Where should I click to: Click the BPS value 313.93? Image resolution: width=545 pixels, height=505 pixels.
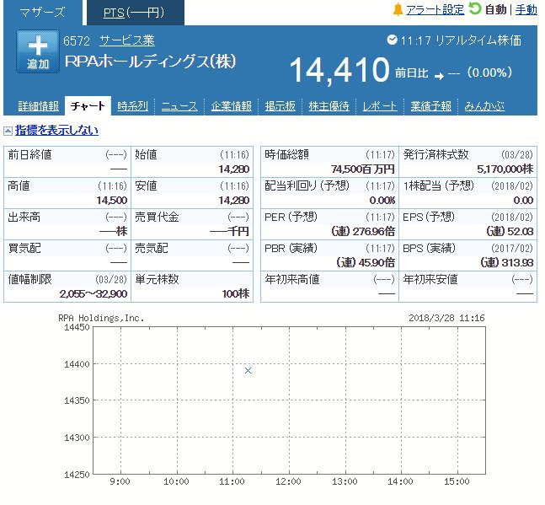coord(507,263)
